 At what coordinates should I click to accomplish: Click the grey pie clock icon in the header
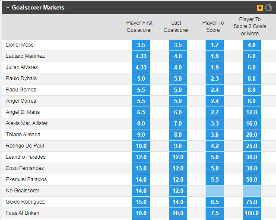point(268,8)
